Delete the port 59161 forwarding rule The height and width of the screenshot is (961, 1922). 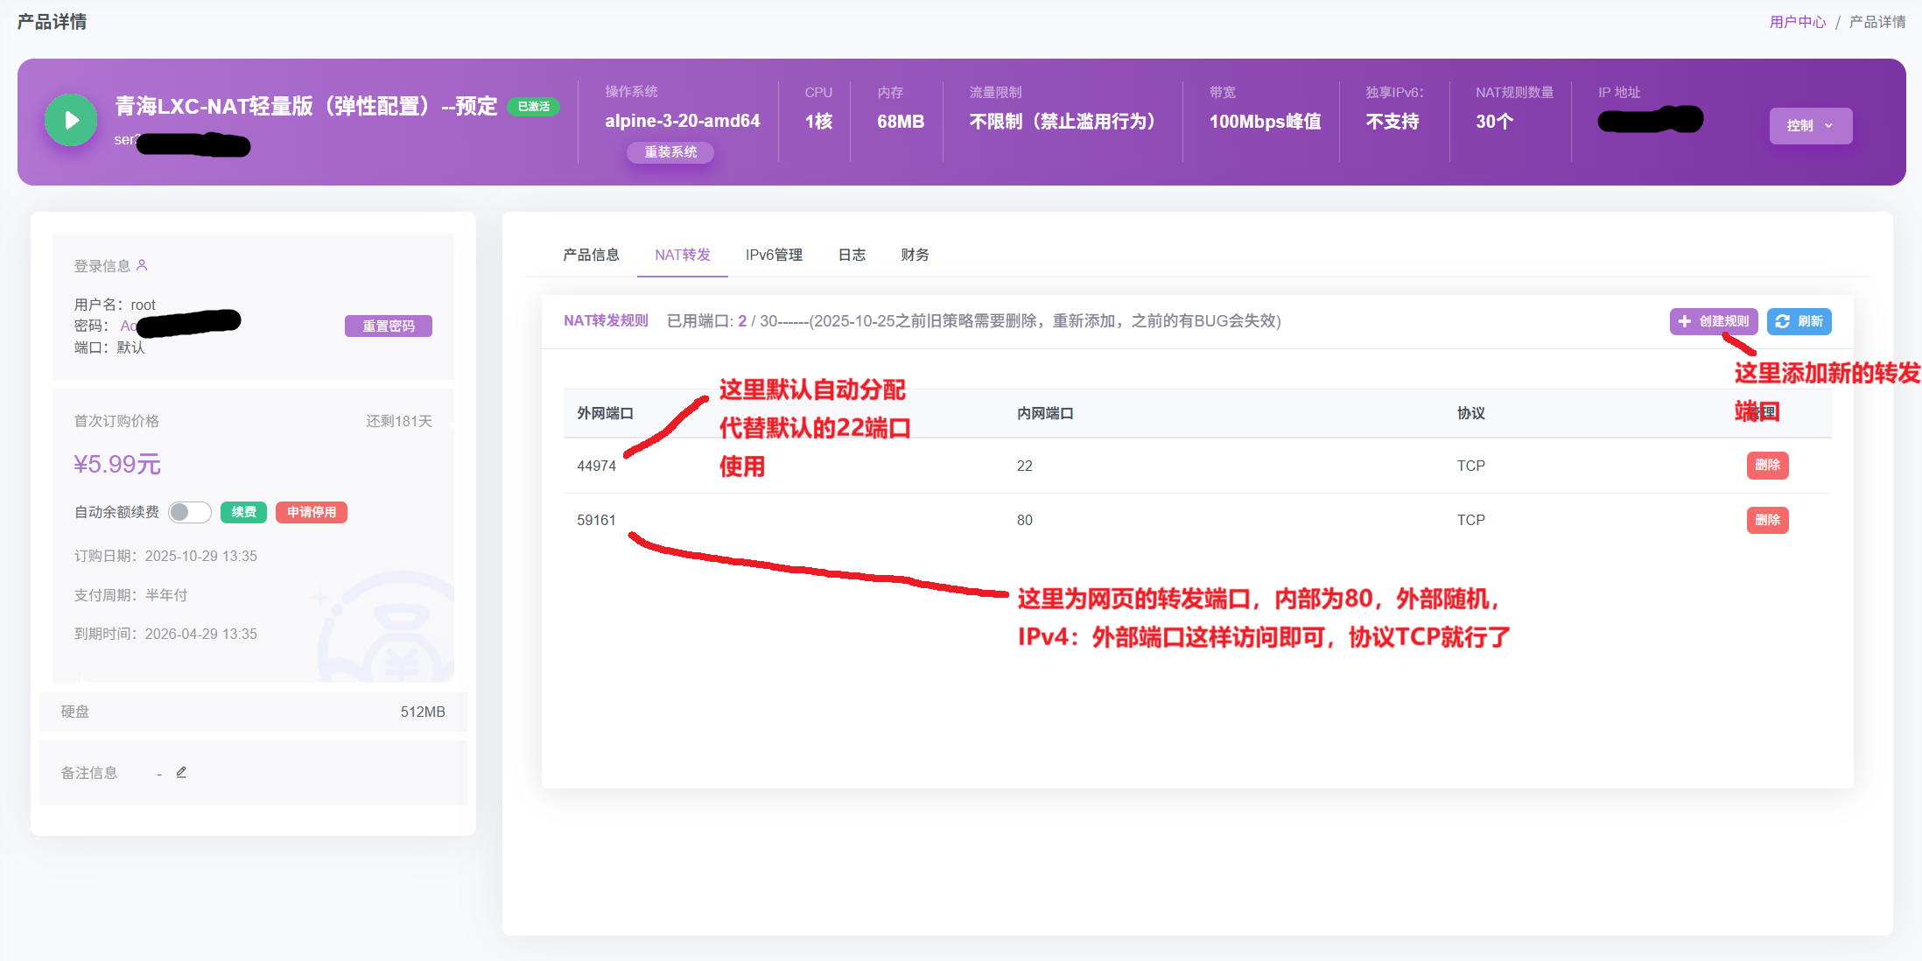point(1767,519)
